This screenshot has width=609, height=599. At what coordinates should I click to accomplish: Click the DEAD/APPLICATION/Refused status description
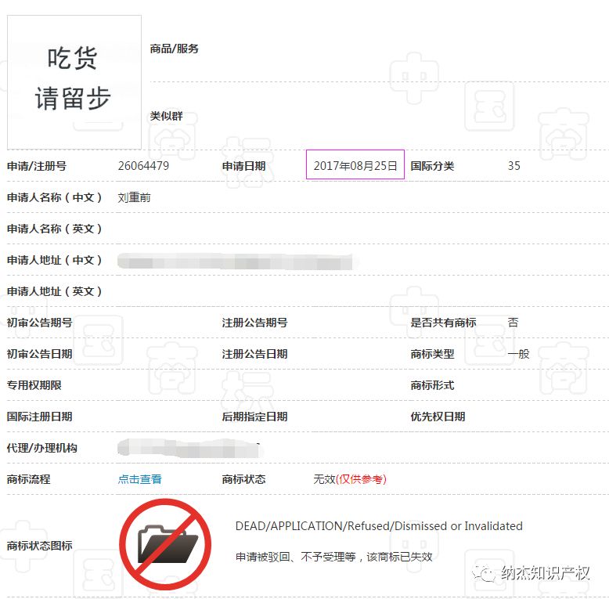379,526
